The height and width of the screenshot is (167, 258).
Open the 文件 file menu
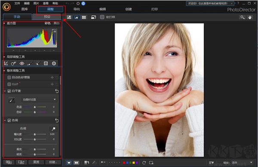point(17,3)
